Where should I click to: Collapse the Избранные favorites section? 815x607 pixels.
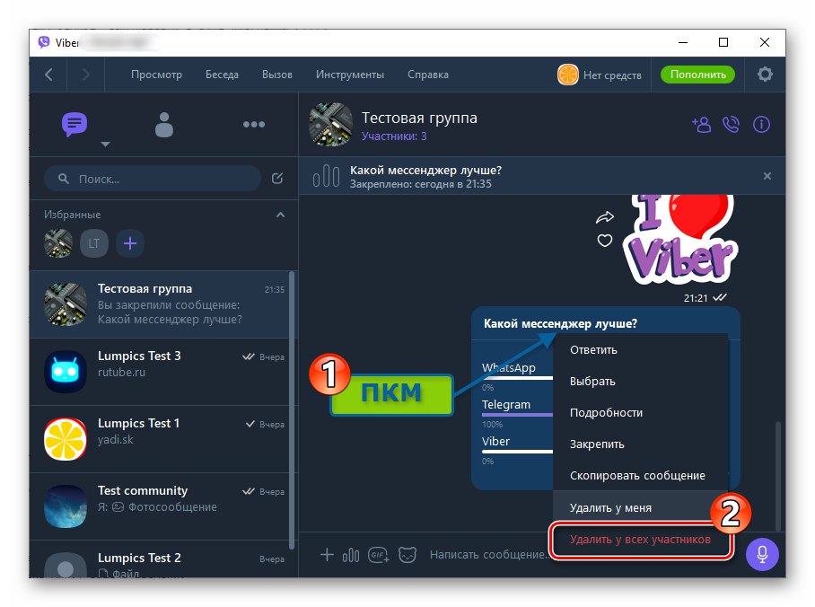280,215
